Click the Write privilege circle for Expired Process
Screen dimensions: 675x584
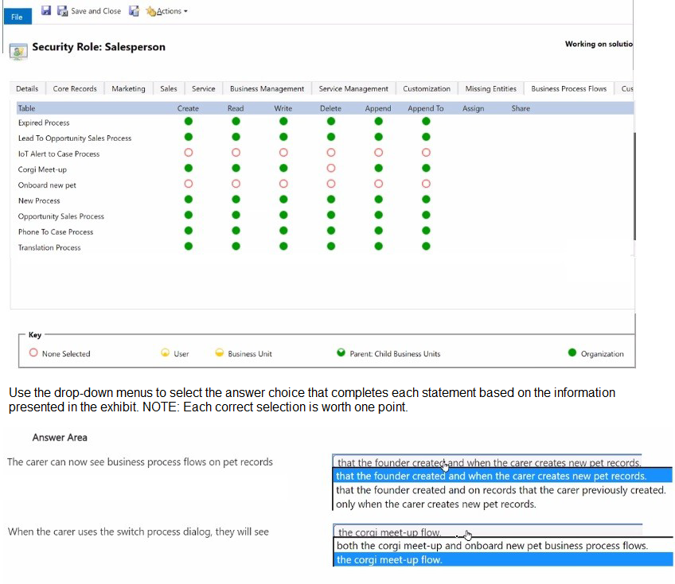click(x=283, y=122)
